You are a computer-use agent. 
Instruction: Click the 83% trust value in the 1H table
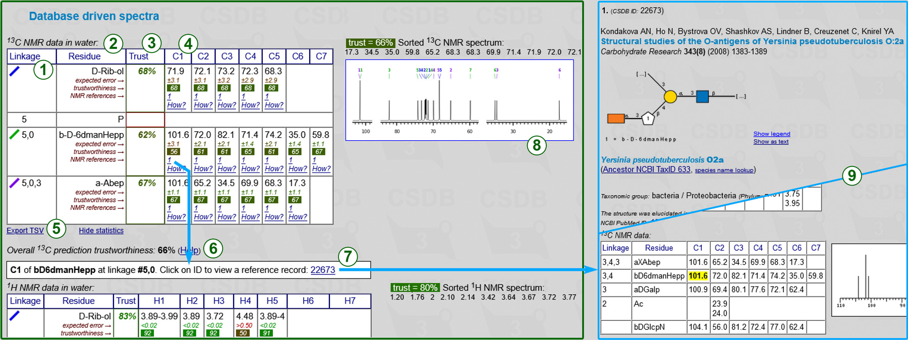[x=127, y=316]
